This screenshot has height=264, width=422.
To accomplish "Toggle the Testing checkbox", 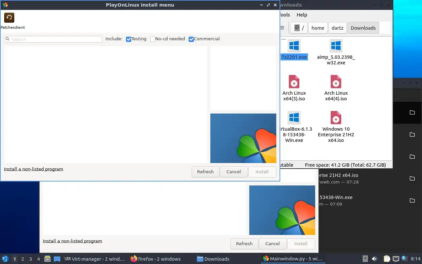I will tap(129, 39).
